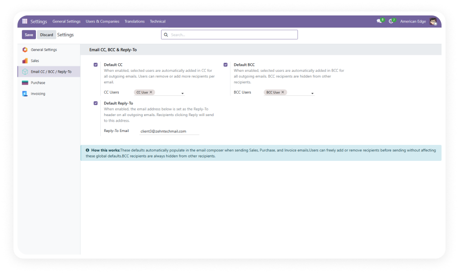Expand the BCC Users dropdown arrow
Image resolution: width=459 pixels, height=274 pixels.
312,93
